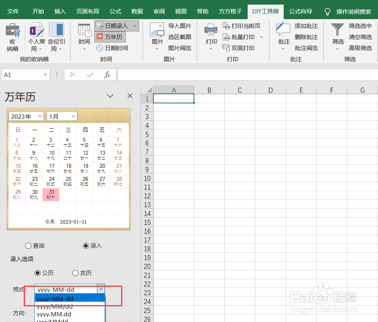Select row 10 header
The image size is (378, 322).
click(147, 178)
